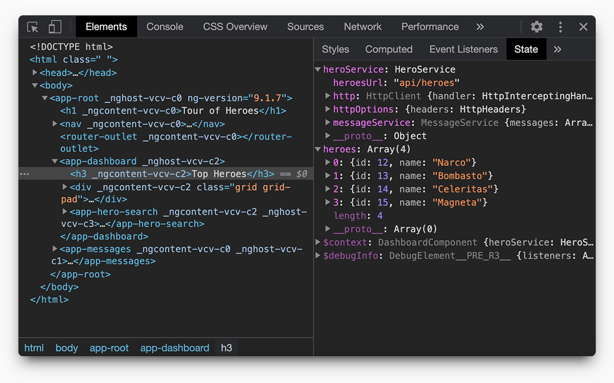Open DevTools settings gear

(x=536, y=27)
